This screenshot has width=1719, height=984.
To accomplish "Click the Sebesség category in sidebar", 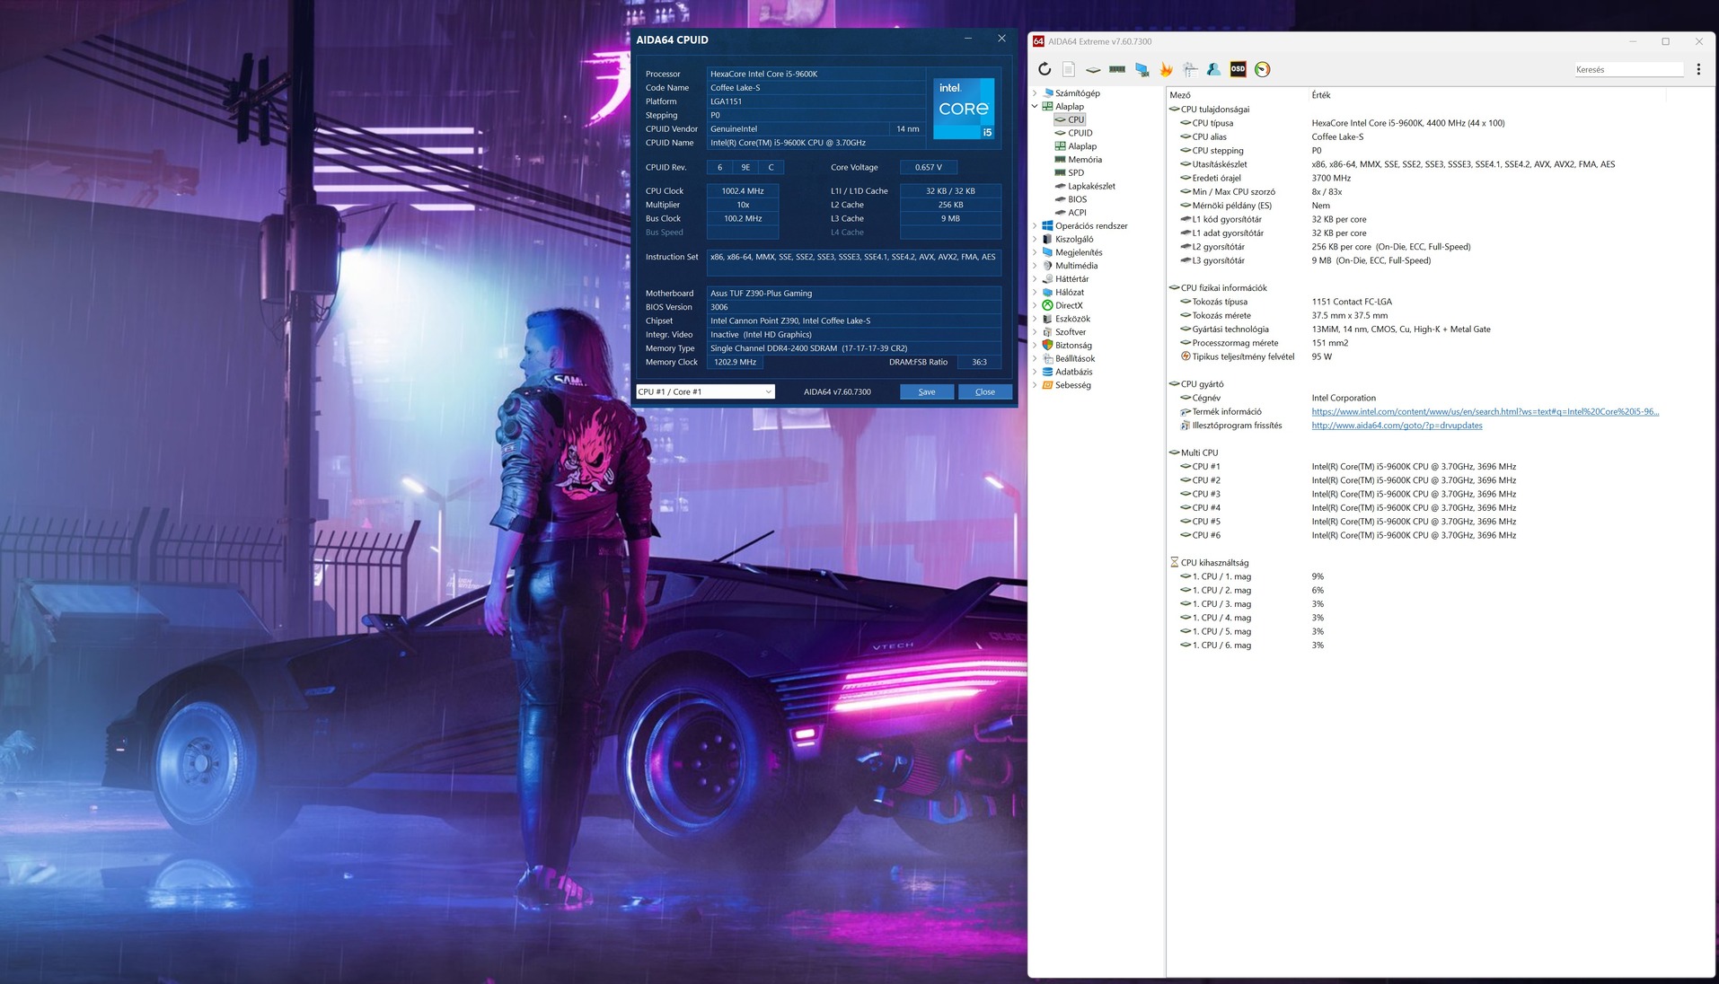I will pyautogui.click(x=1072, y=385).
